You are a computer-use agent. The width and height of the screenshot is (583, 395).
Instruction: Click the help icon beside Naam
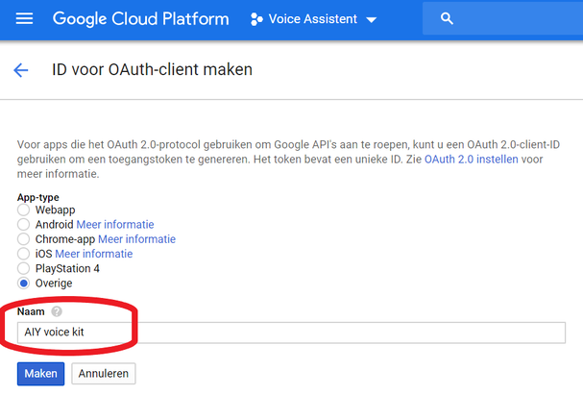[57, 311]
